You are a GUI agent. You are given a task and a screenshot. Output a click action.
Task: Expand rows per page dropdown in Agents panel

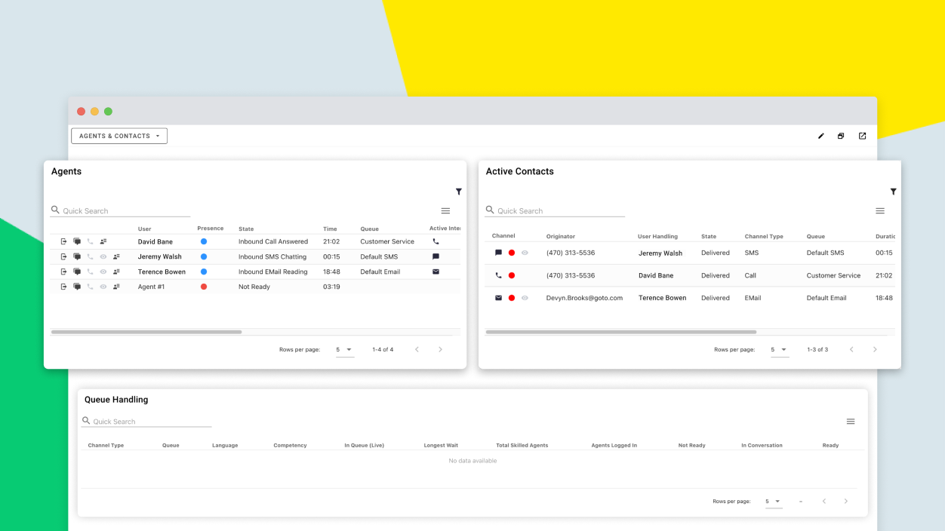(344, 350)
